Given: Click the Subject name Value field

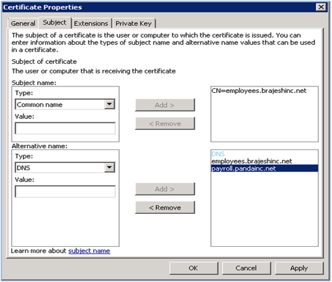Looking at the screenshot, I should [x=65, y=128].
